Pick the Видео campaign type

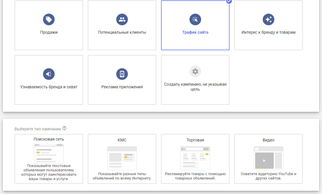[x=268, y=140]
